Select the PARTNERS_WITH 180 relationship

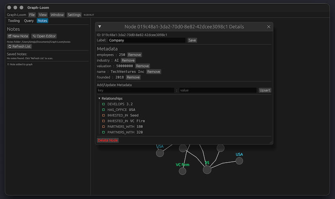(x=125, y=127)
